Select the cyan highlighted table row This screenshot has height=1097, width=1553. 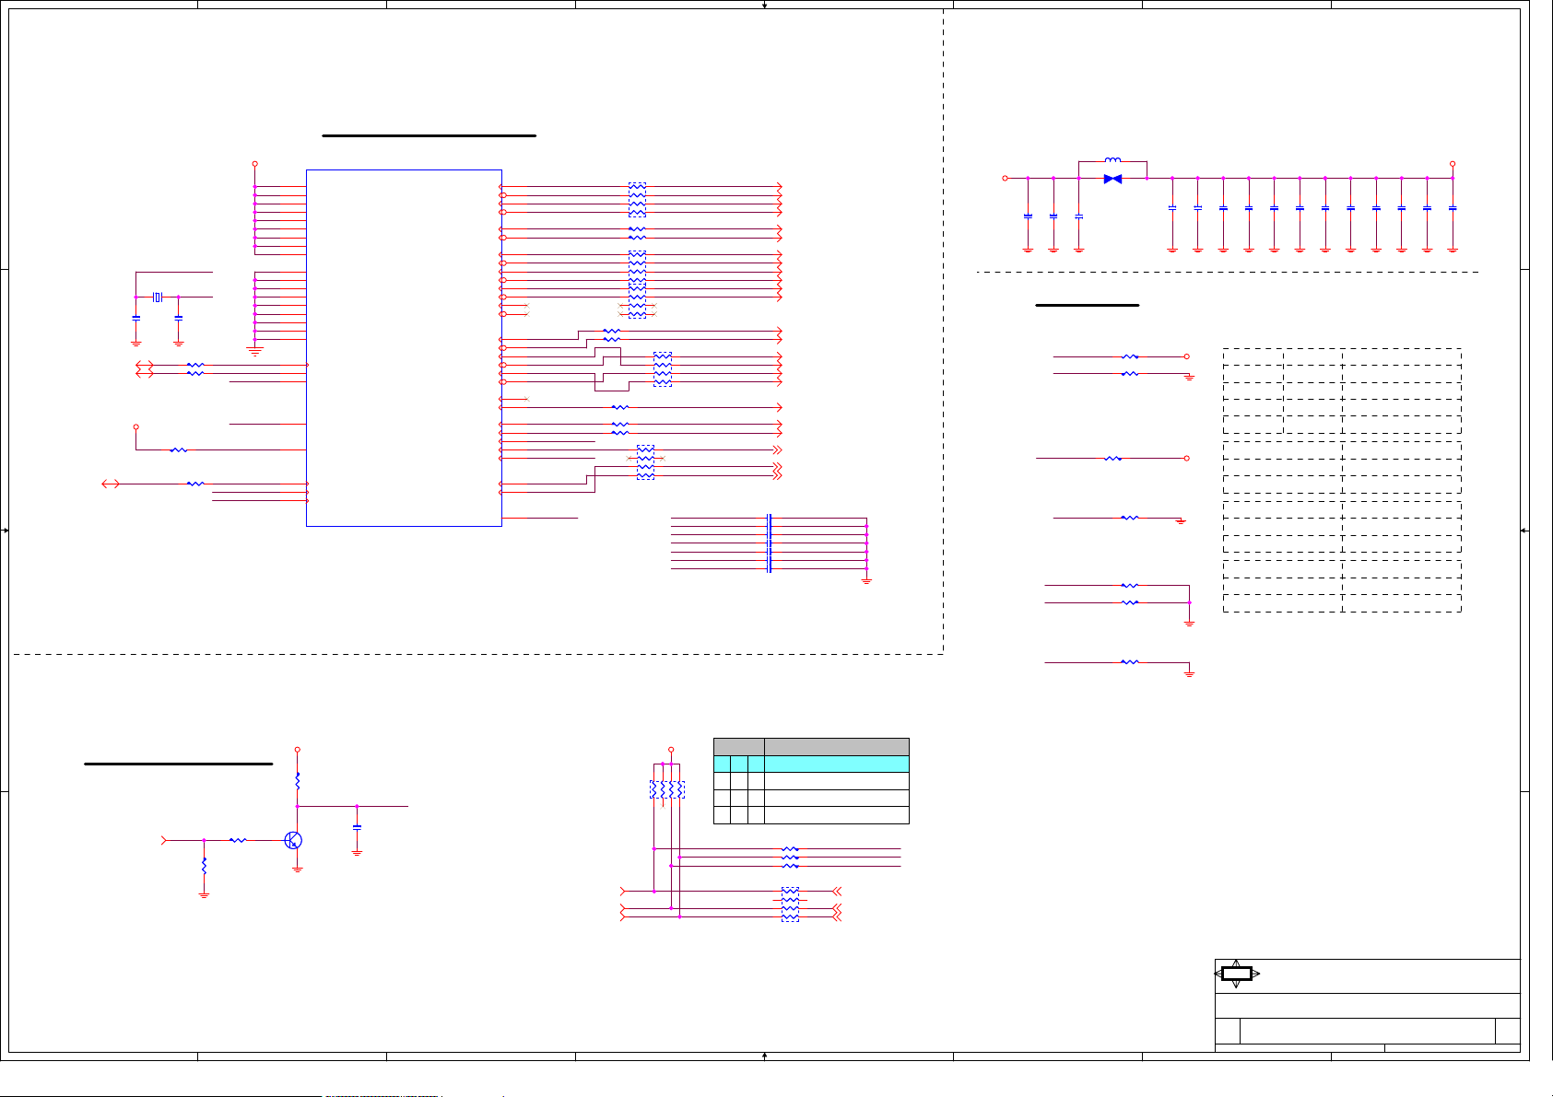click(x=811, y=764)
